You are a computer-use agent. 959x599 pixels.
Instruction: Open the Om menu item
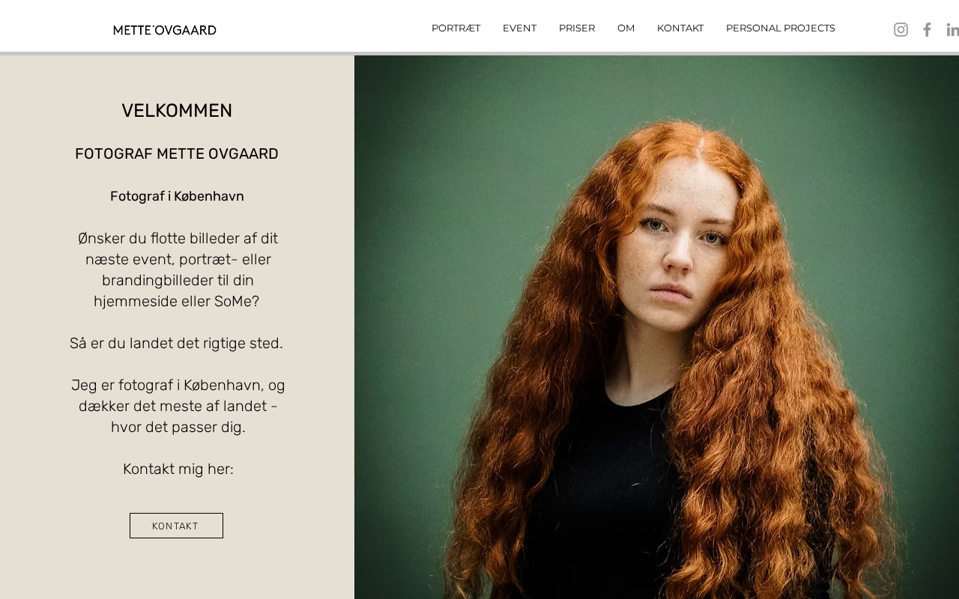(x=626, y=28)
